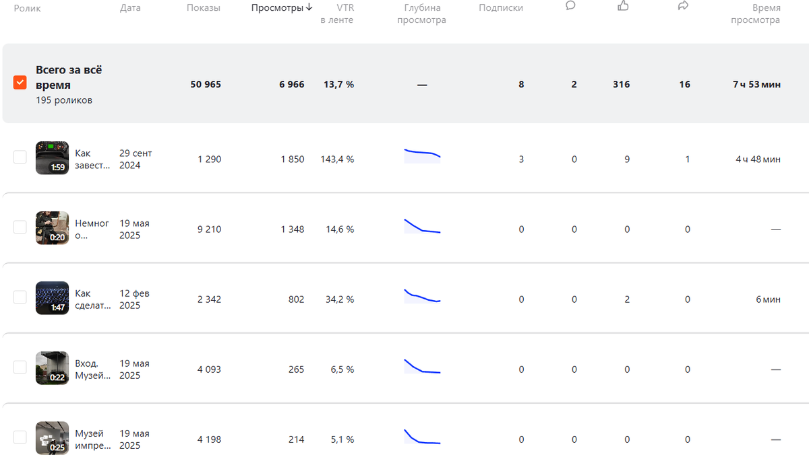Viewport: 809px width, 465px height.
Task: Click the retention graph in 34,2 % row
Action: [x=422, y=296]
